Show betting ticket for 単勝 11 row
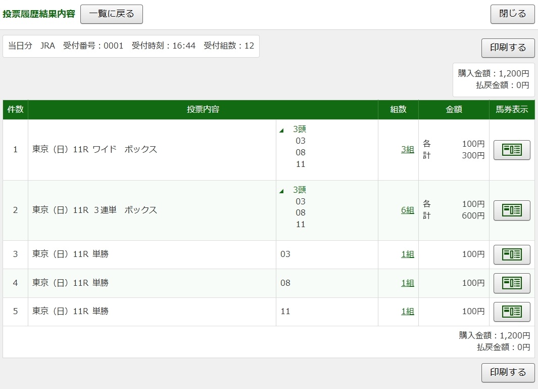Image resolution: width=538 pixels, height=389 pixels. tap(512, 311)
